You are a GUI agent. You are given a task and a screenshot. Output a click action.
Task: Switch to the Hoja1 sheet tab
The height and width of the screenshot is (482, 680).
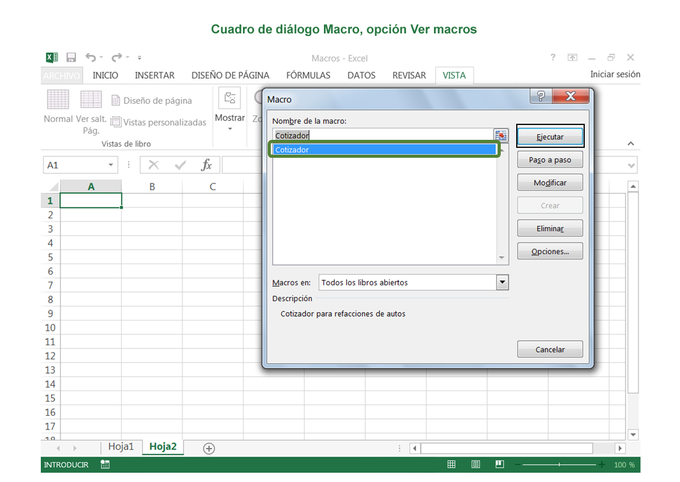click(x=121, y=447)
